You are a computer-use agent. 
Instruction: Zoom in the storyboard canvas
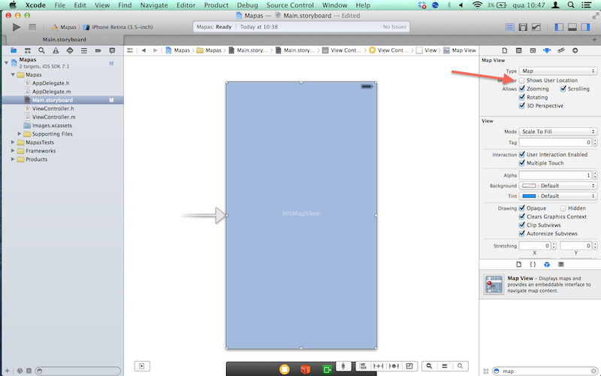pyautogui.click(x=460, y=366)
